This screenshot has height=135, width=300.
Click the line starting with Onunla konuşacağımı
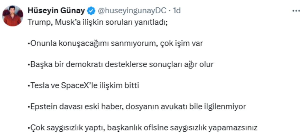tap(115, 44)
